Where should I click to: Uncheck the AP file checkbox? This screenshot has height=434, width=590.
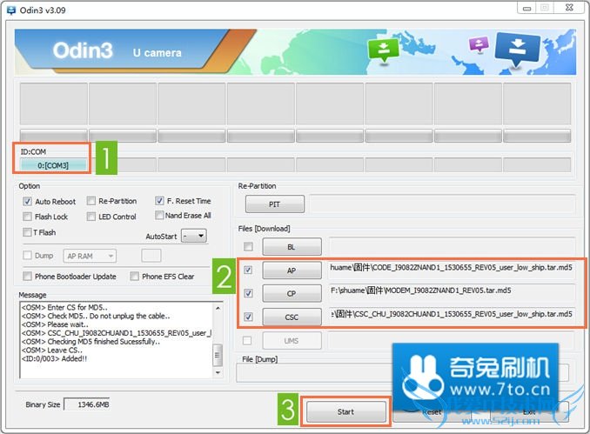point(248,270)
